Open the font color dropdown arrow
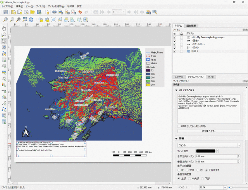This screenshot has width=248, height=190. coord(217,151)
